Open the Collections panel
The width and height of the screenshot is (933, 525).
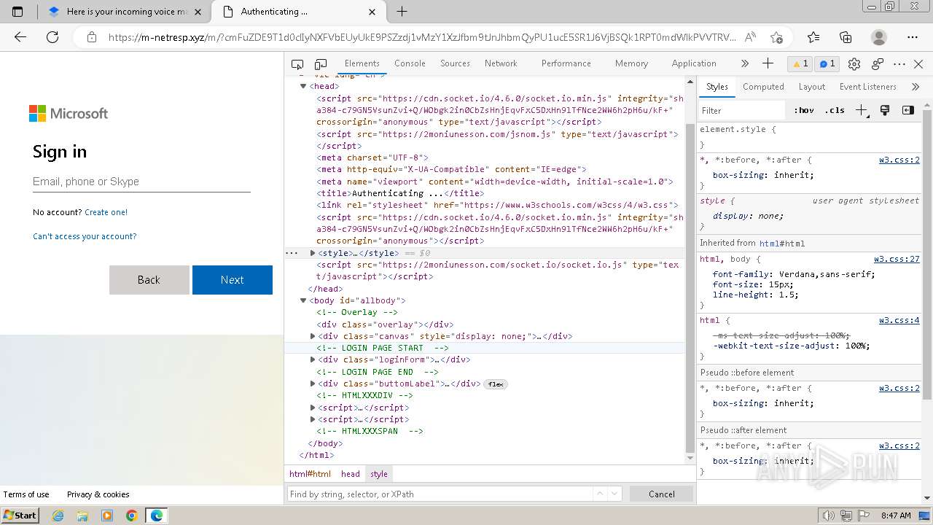pos(846,37)
